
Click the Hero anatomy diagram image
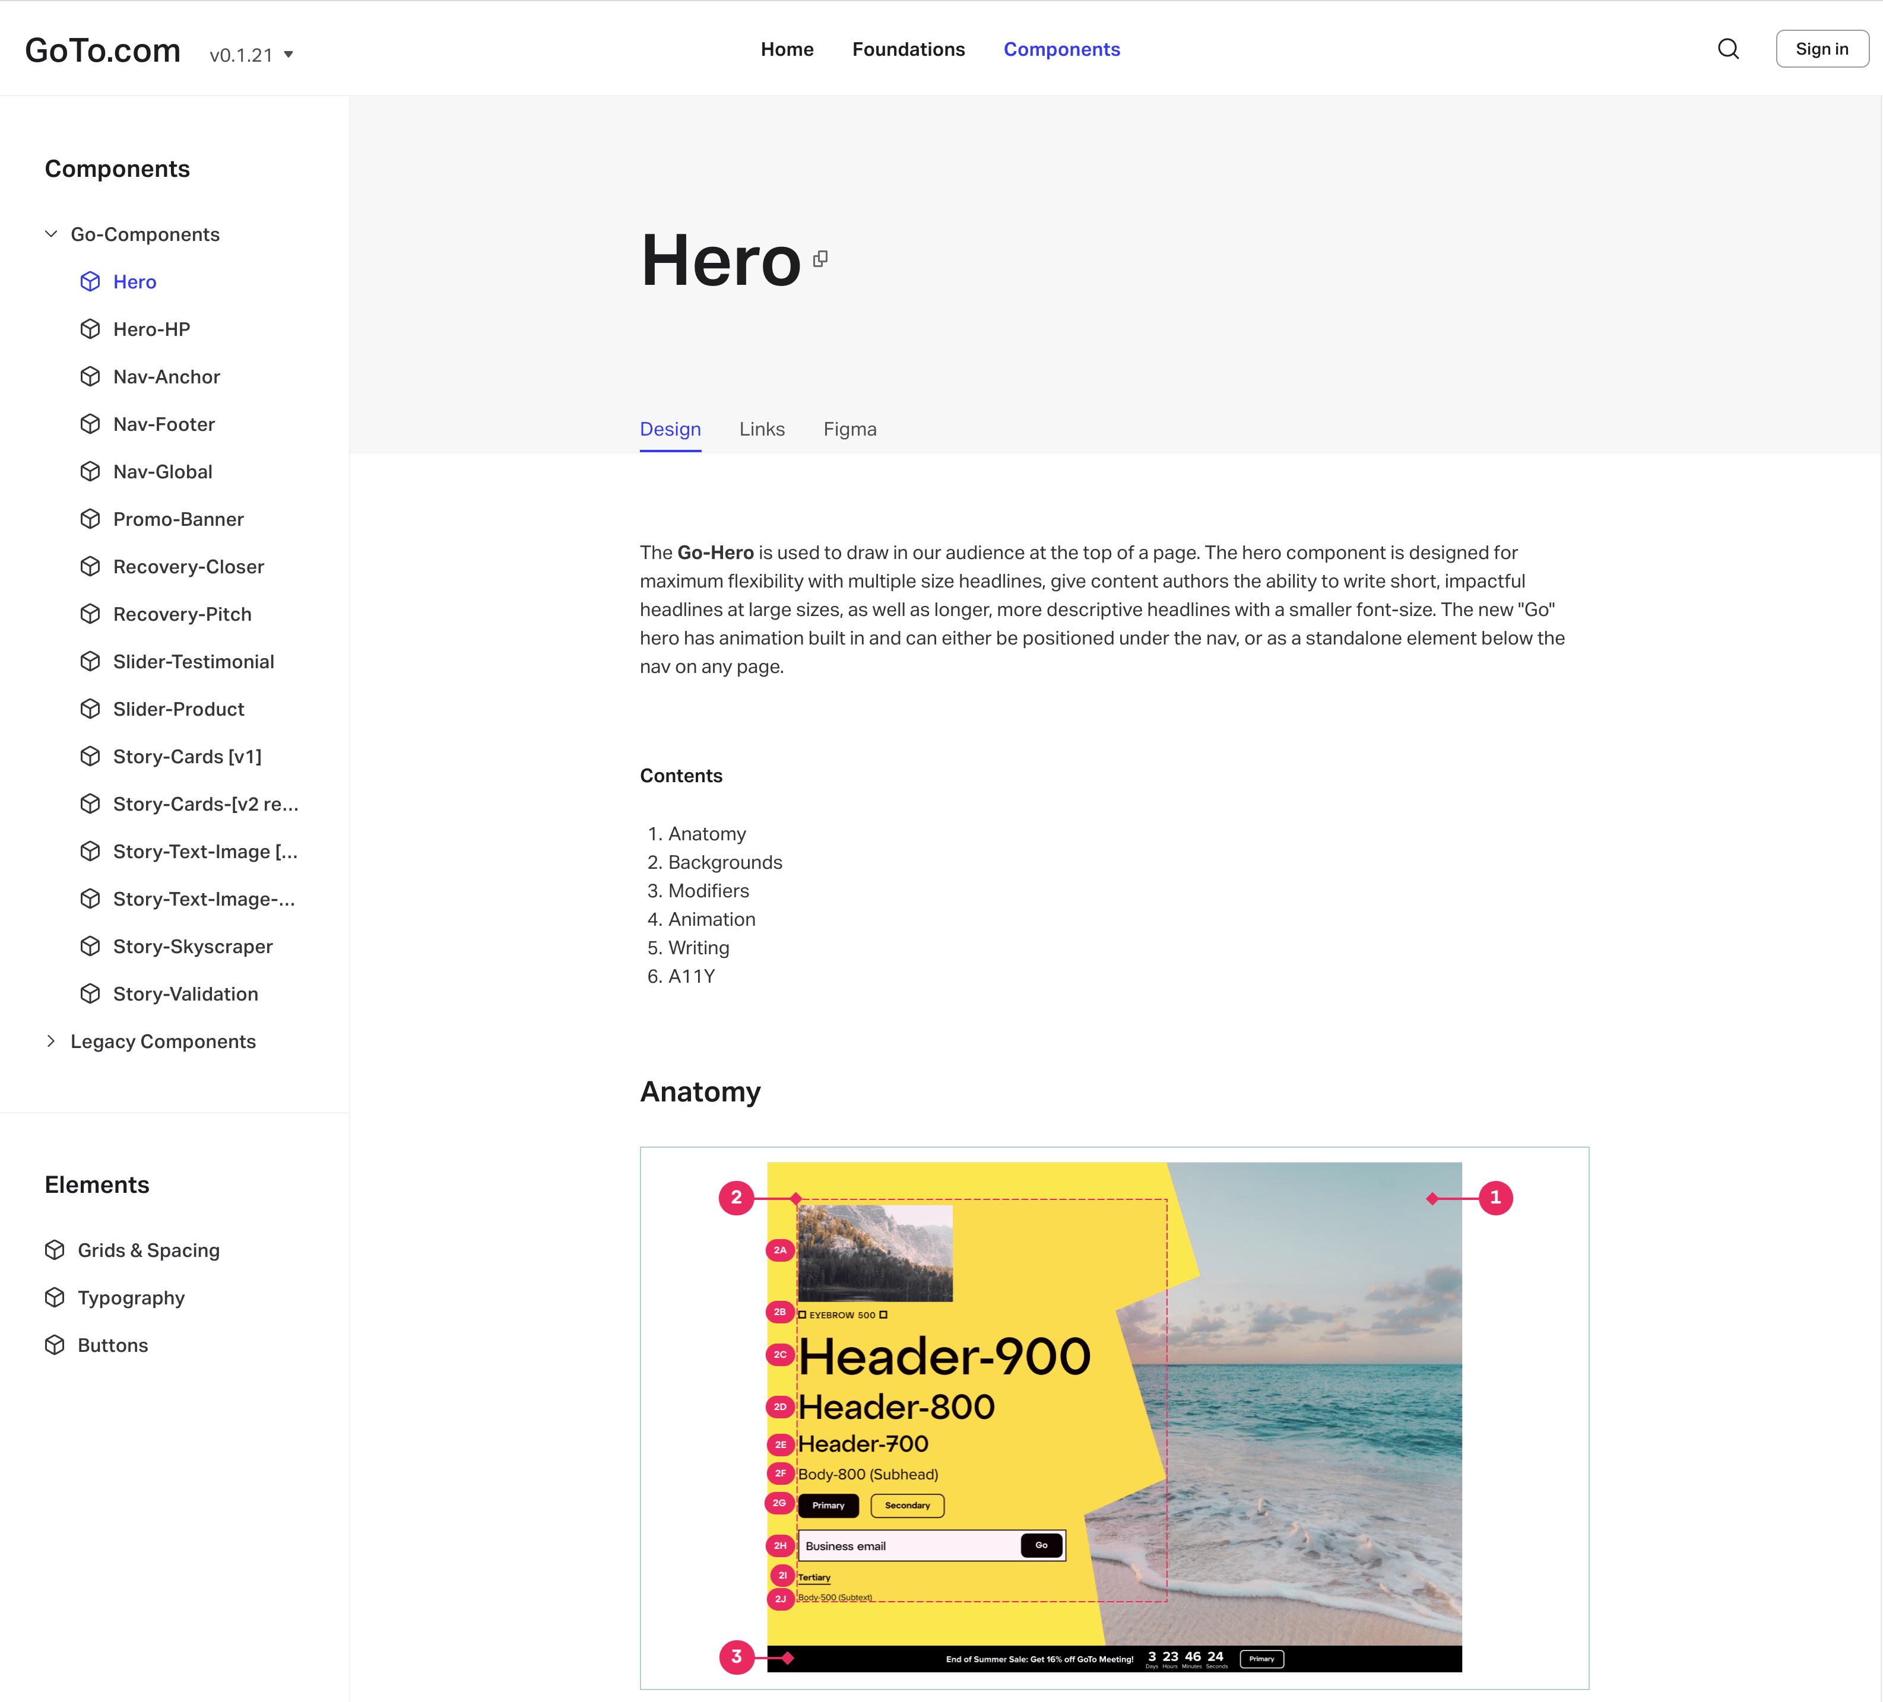pyautogui.click(x=1114, y=1417)
